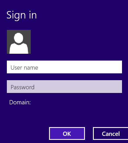Click the User name placeholder text

pyautogui.click(x=24, y=68)
